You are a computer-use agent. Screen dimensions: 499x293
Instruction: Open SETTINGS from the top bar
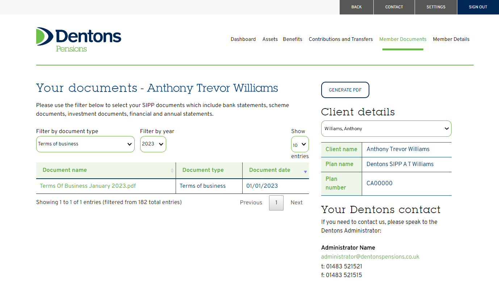[436, 7]
